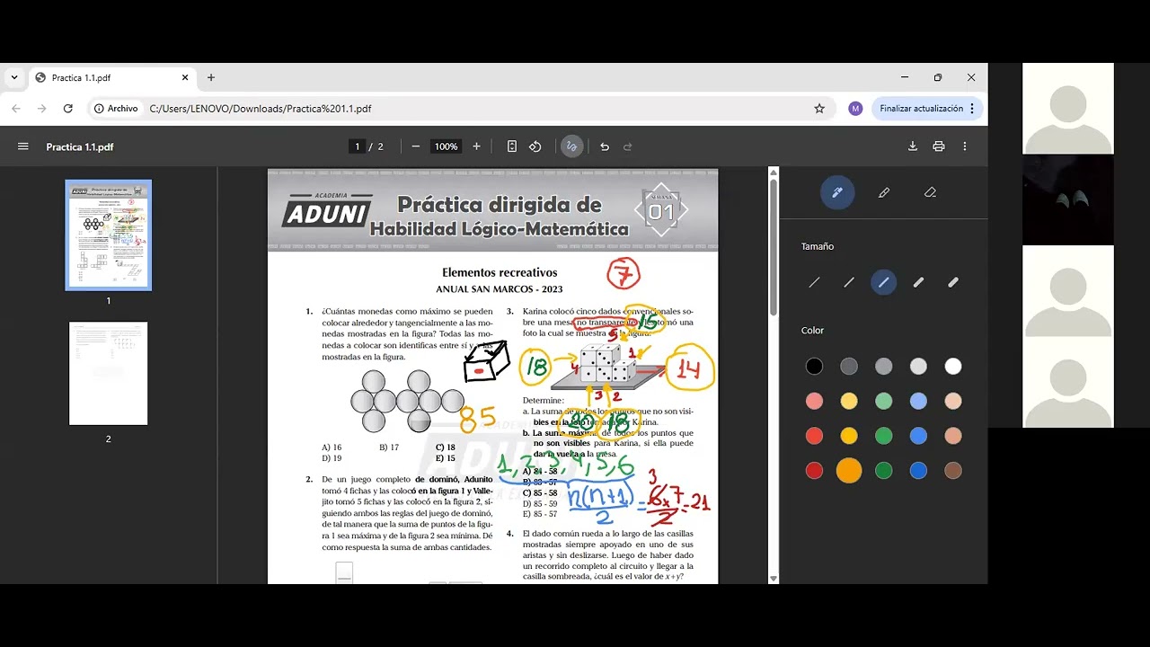The image size is (1150, 647).
Task: Pick the medium gray color swatch
Action: (x=884, y=366)
